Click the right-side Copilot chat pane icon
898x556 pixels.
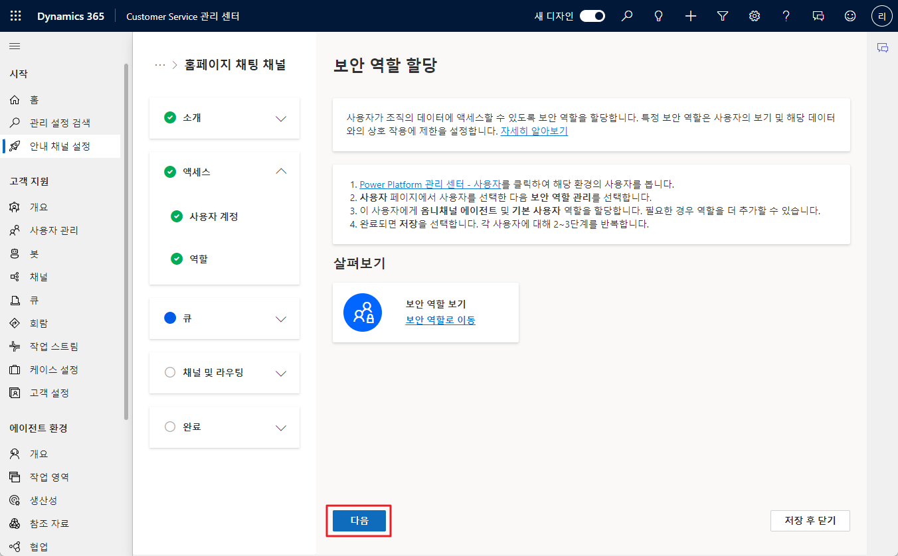883,48
